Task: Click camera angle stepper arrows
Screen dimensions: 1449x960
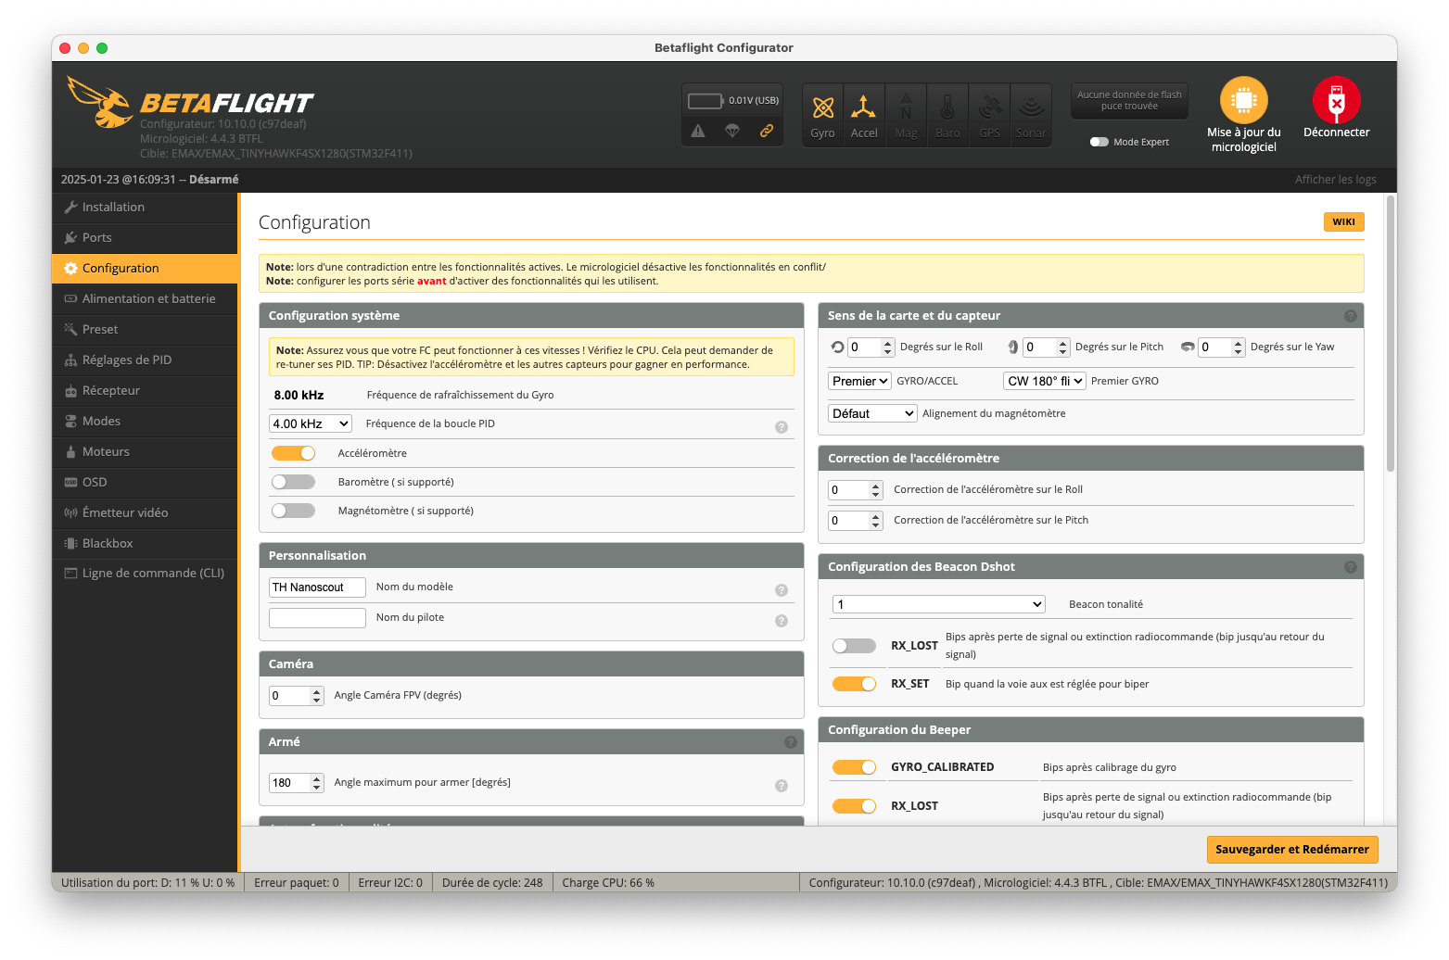Action: 317,696
